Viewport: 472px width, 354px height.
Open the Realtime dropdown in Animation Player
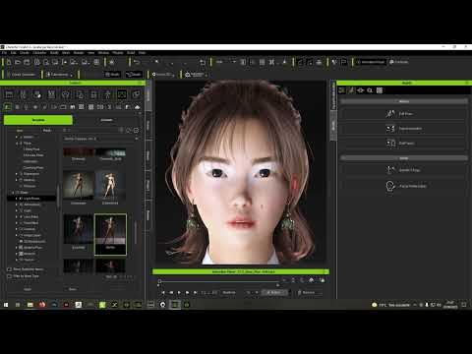click(x=240, y=292)
